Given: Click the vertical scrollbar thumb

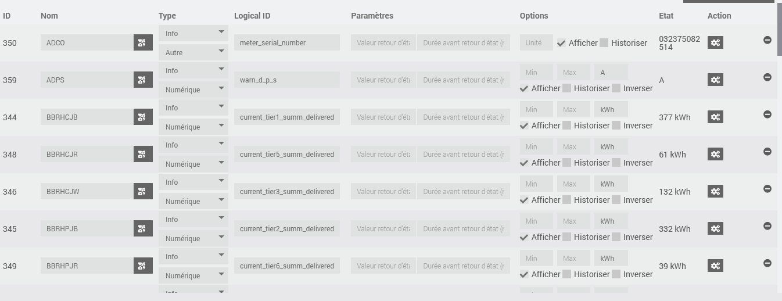Looking at the screenshot, I should [x=779, y=28].
